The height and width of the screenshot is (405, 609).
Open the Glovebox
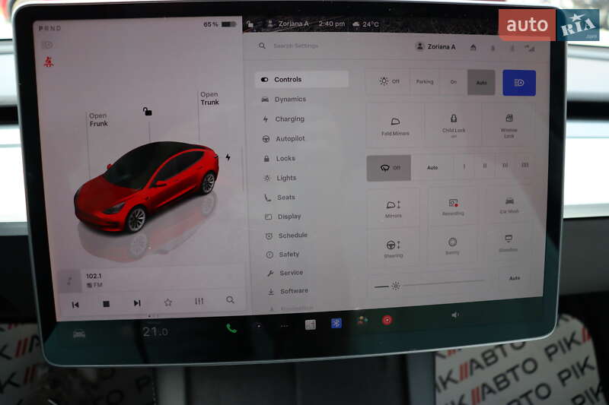tap(509, 242)
